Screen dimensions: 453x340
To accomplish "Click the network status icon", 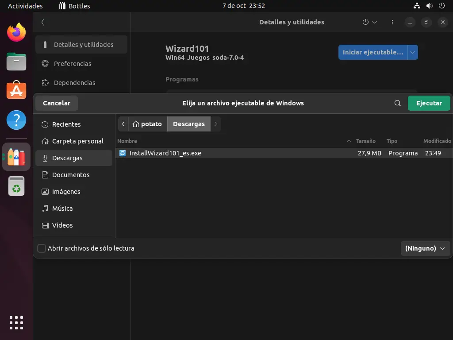I will [x=417, y=6].
